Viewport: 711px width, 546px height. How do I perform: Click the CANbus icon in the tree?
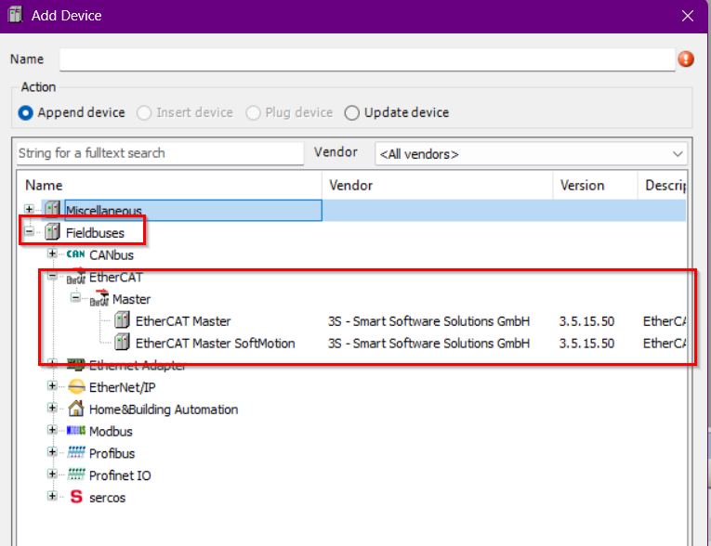click(76, 254)
